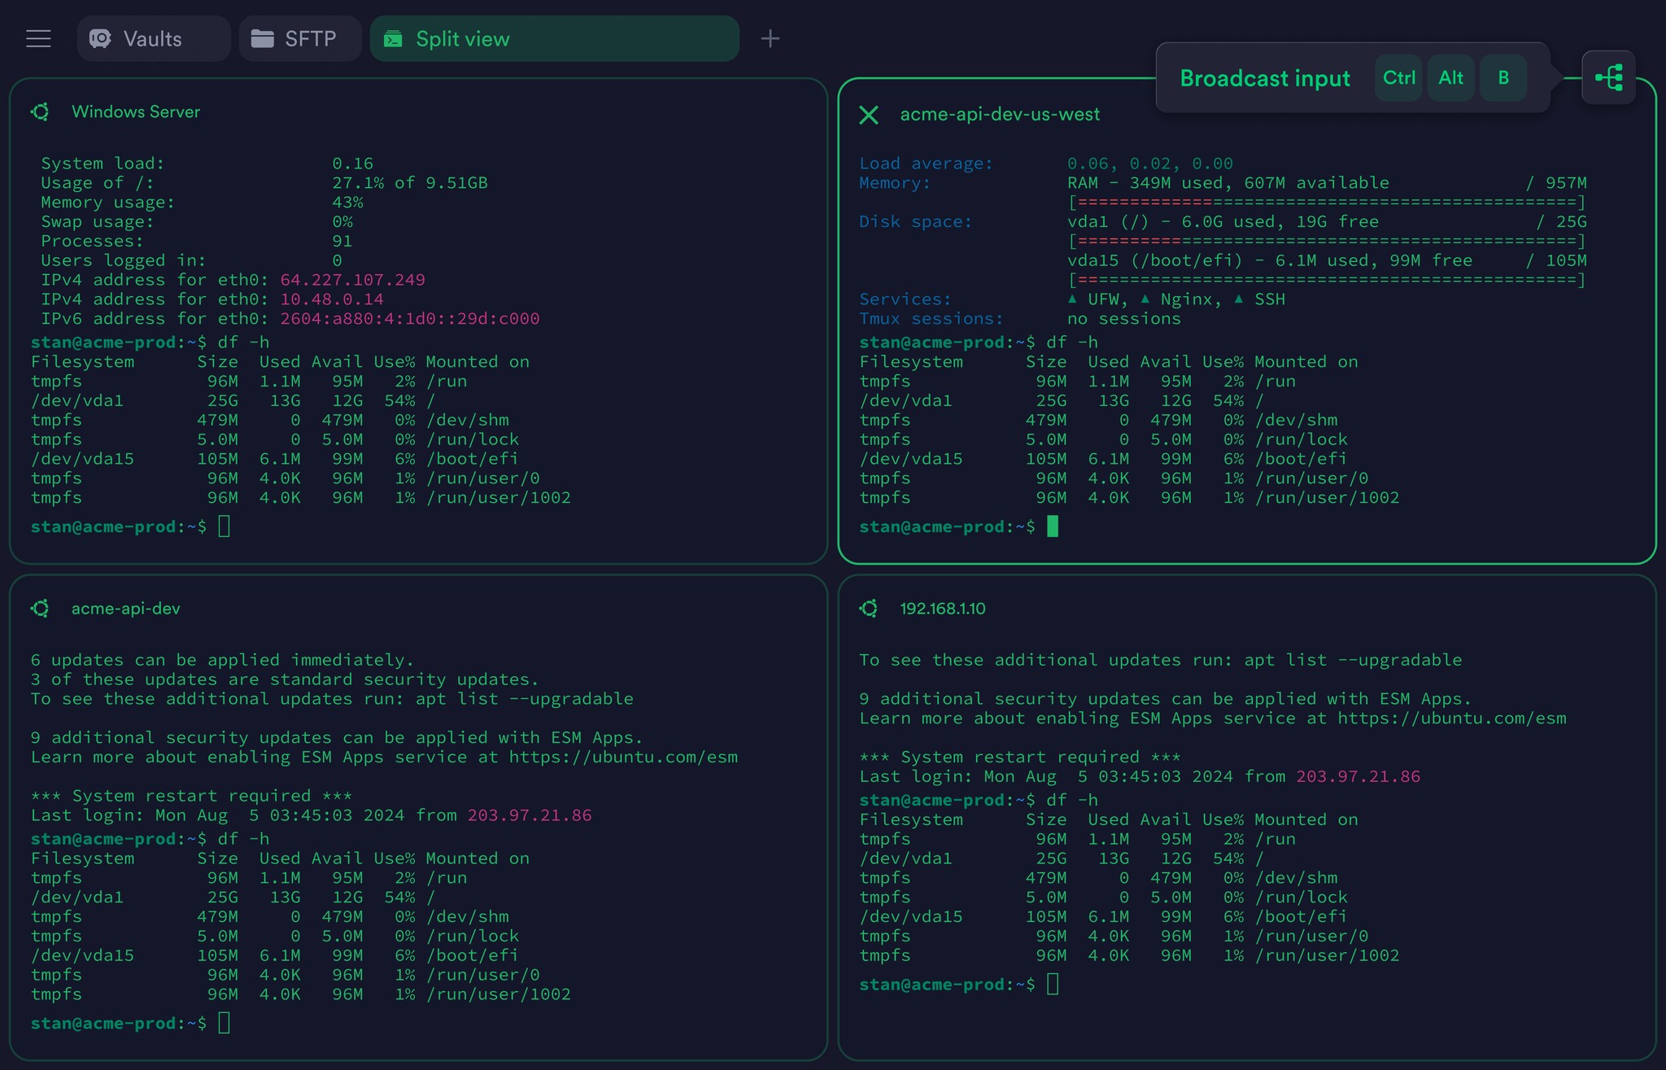Click the Ubuntu icon beside acme-api-dev-us-west

(x=869, y=115)
